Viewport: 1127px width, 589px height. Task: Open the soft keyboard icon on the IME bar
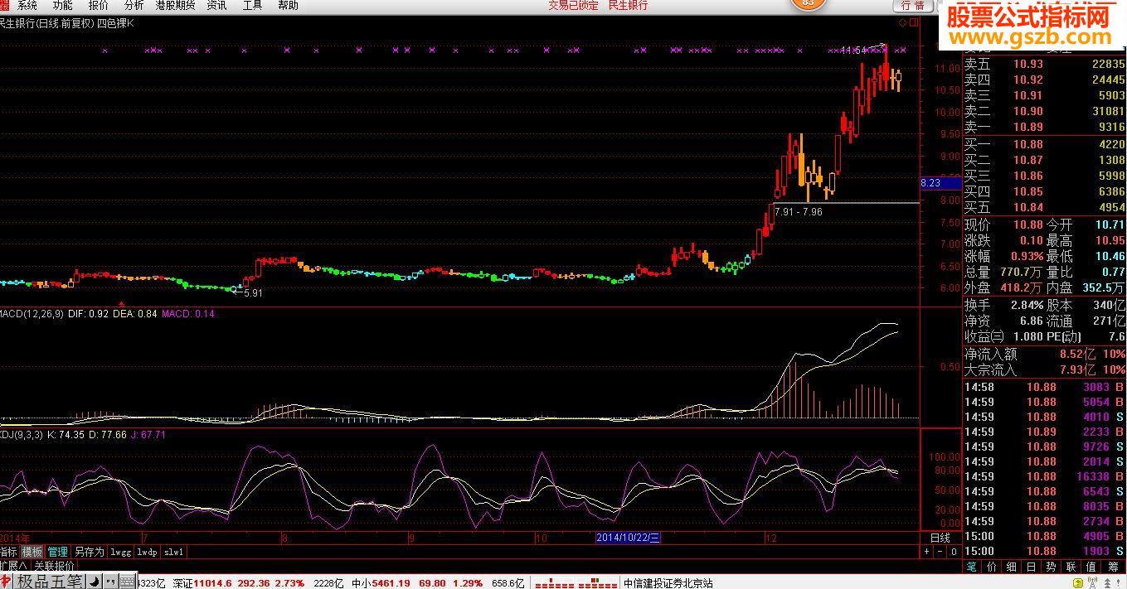point(128,582)
